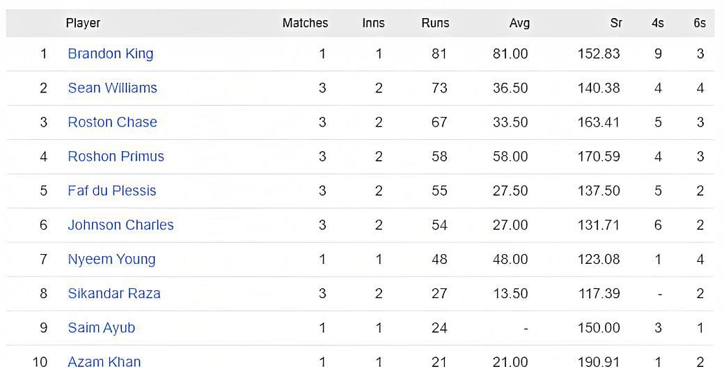Viewport: 724px width, 376px height.
Task: Click the Azam Khan player link
Action: (104, 362)
